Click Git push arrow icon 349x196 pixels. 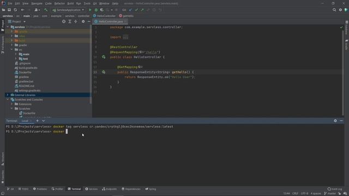142,10
